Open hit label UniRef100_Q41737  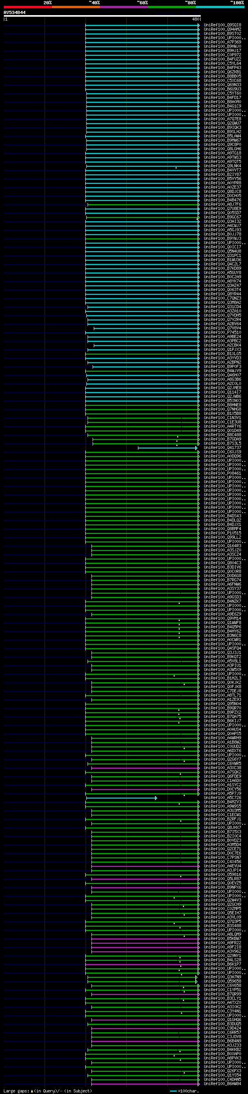click(x=222, y=447)
